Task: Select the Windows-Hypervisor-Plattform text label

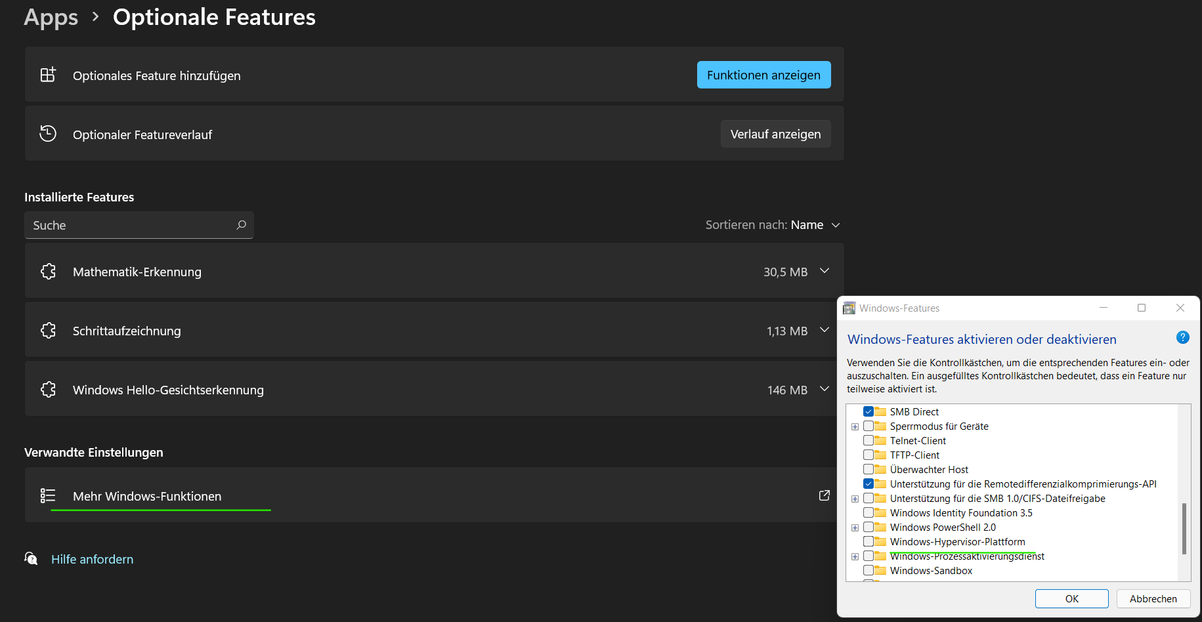Action: coord(957,542)
